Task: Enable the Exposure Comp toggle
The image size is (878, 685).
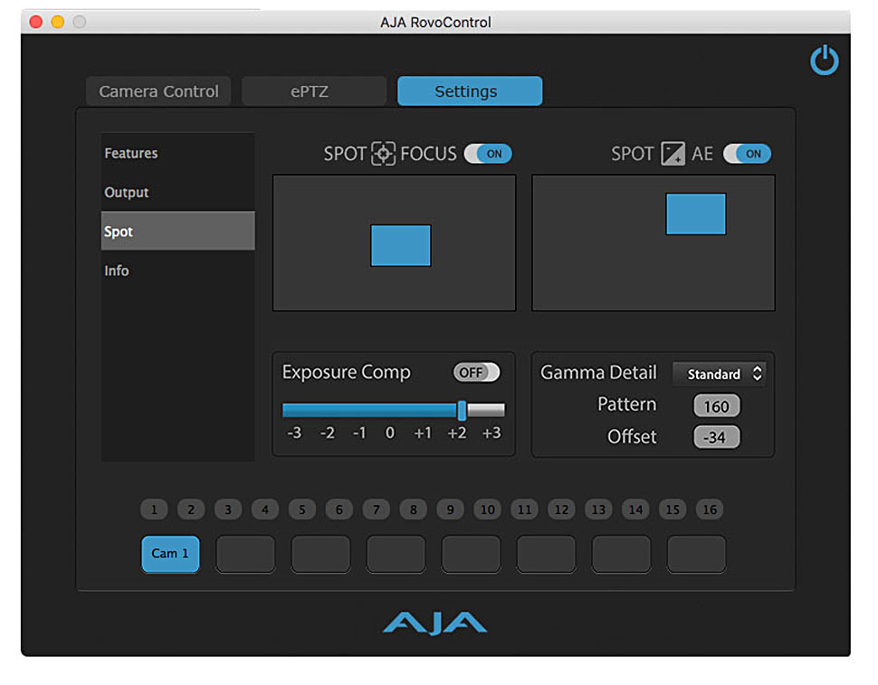Action: [476, 373]
